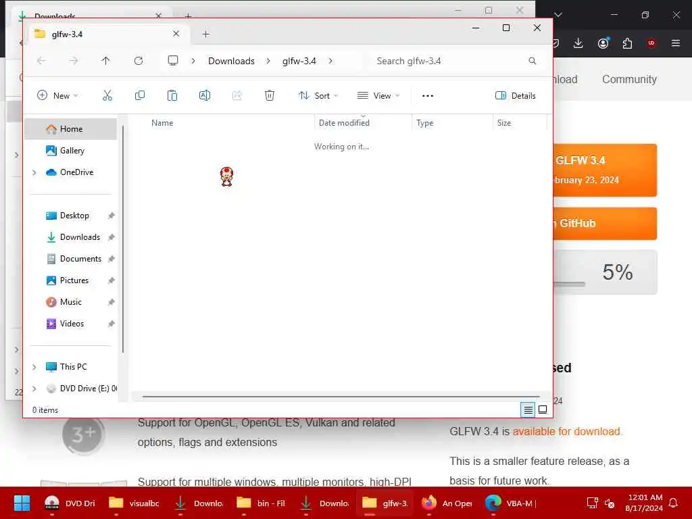
Task: Refresh the glfw-3.4 folder view
Action: 139,61
